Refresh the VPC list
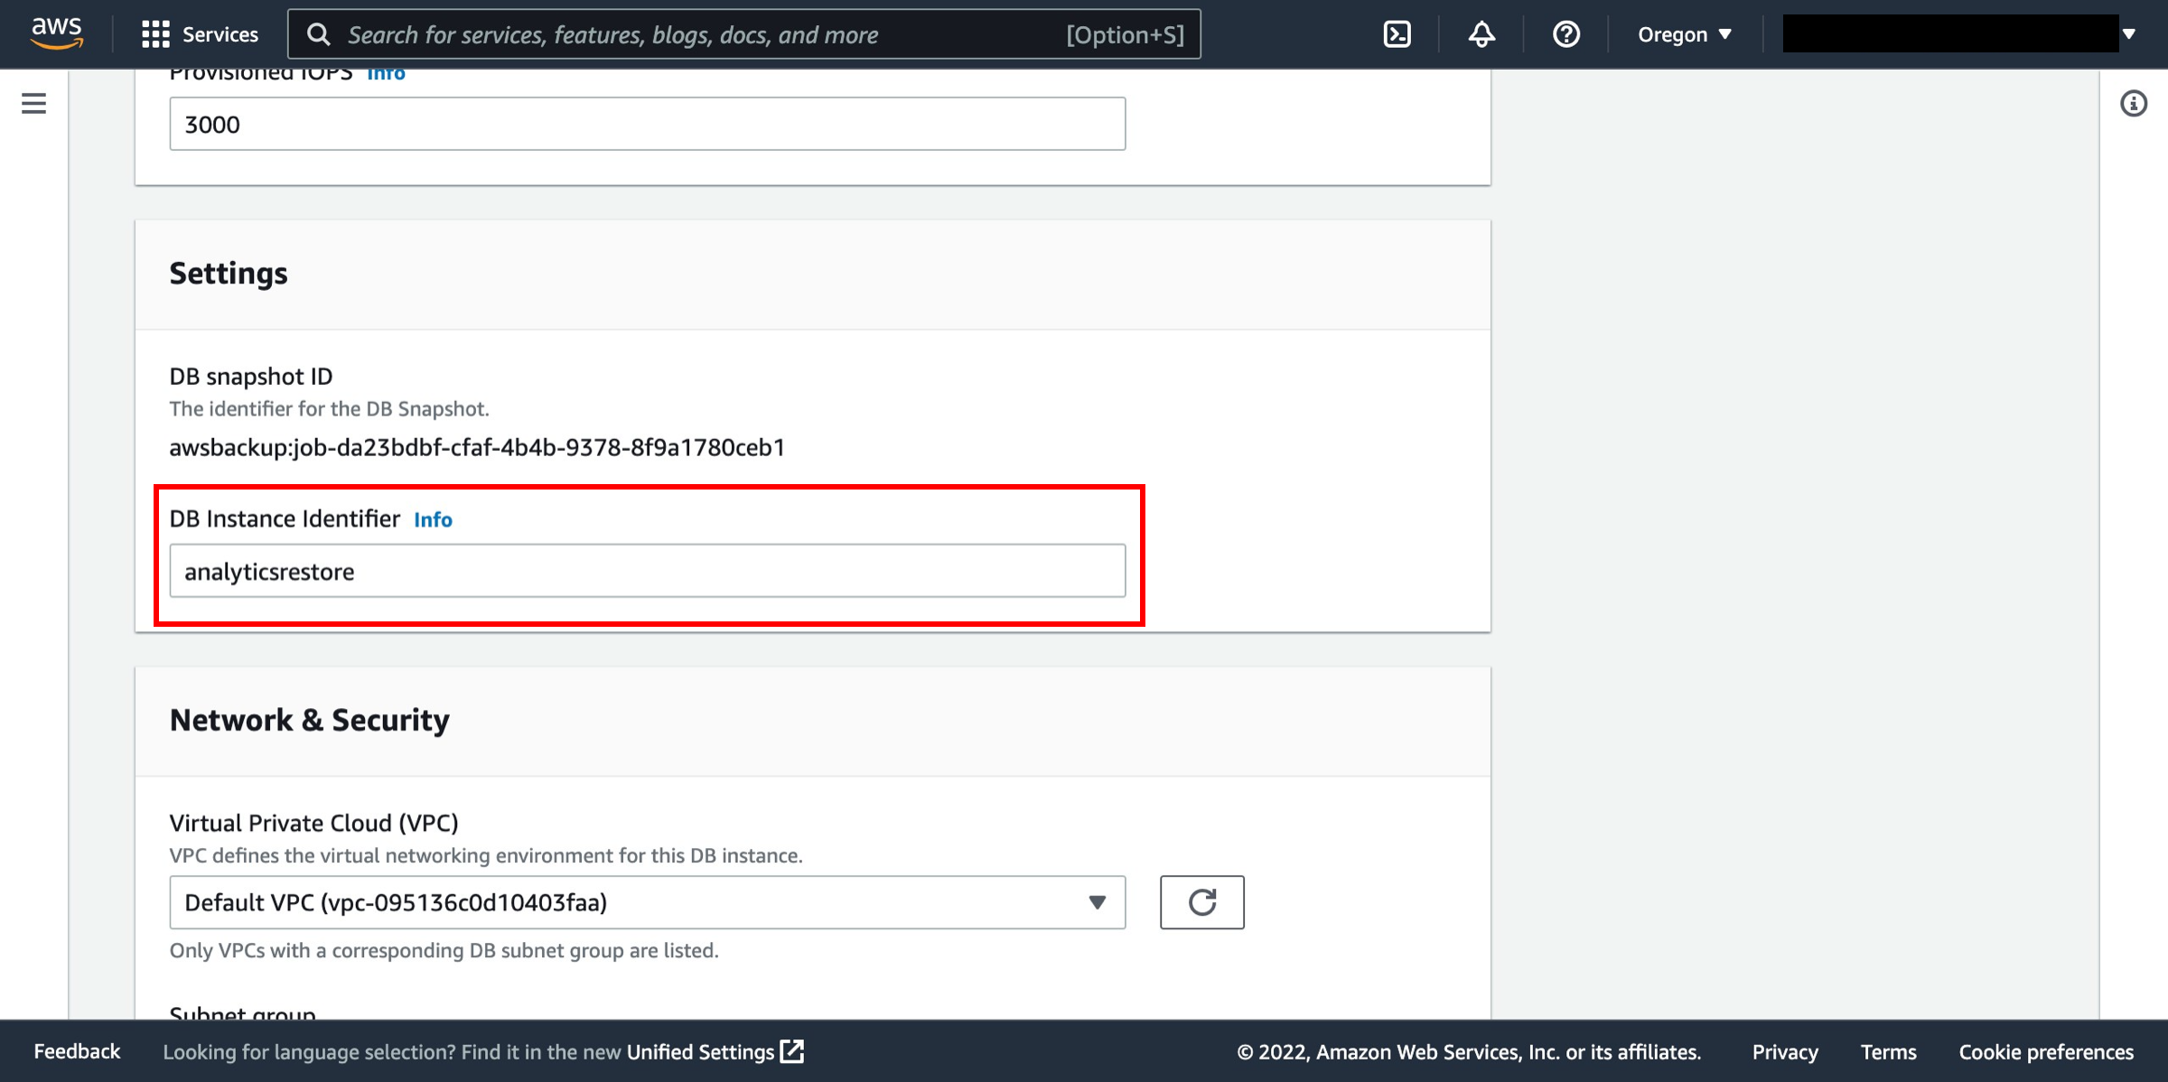Screen dimensions: 2168x1082 coord(1202,902)
